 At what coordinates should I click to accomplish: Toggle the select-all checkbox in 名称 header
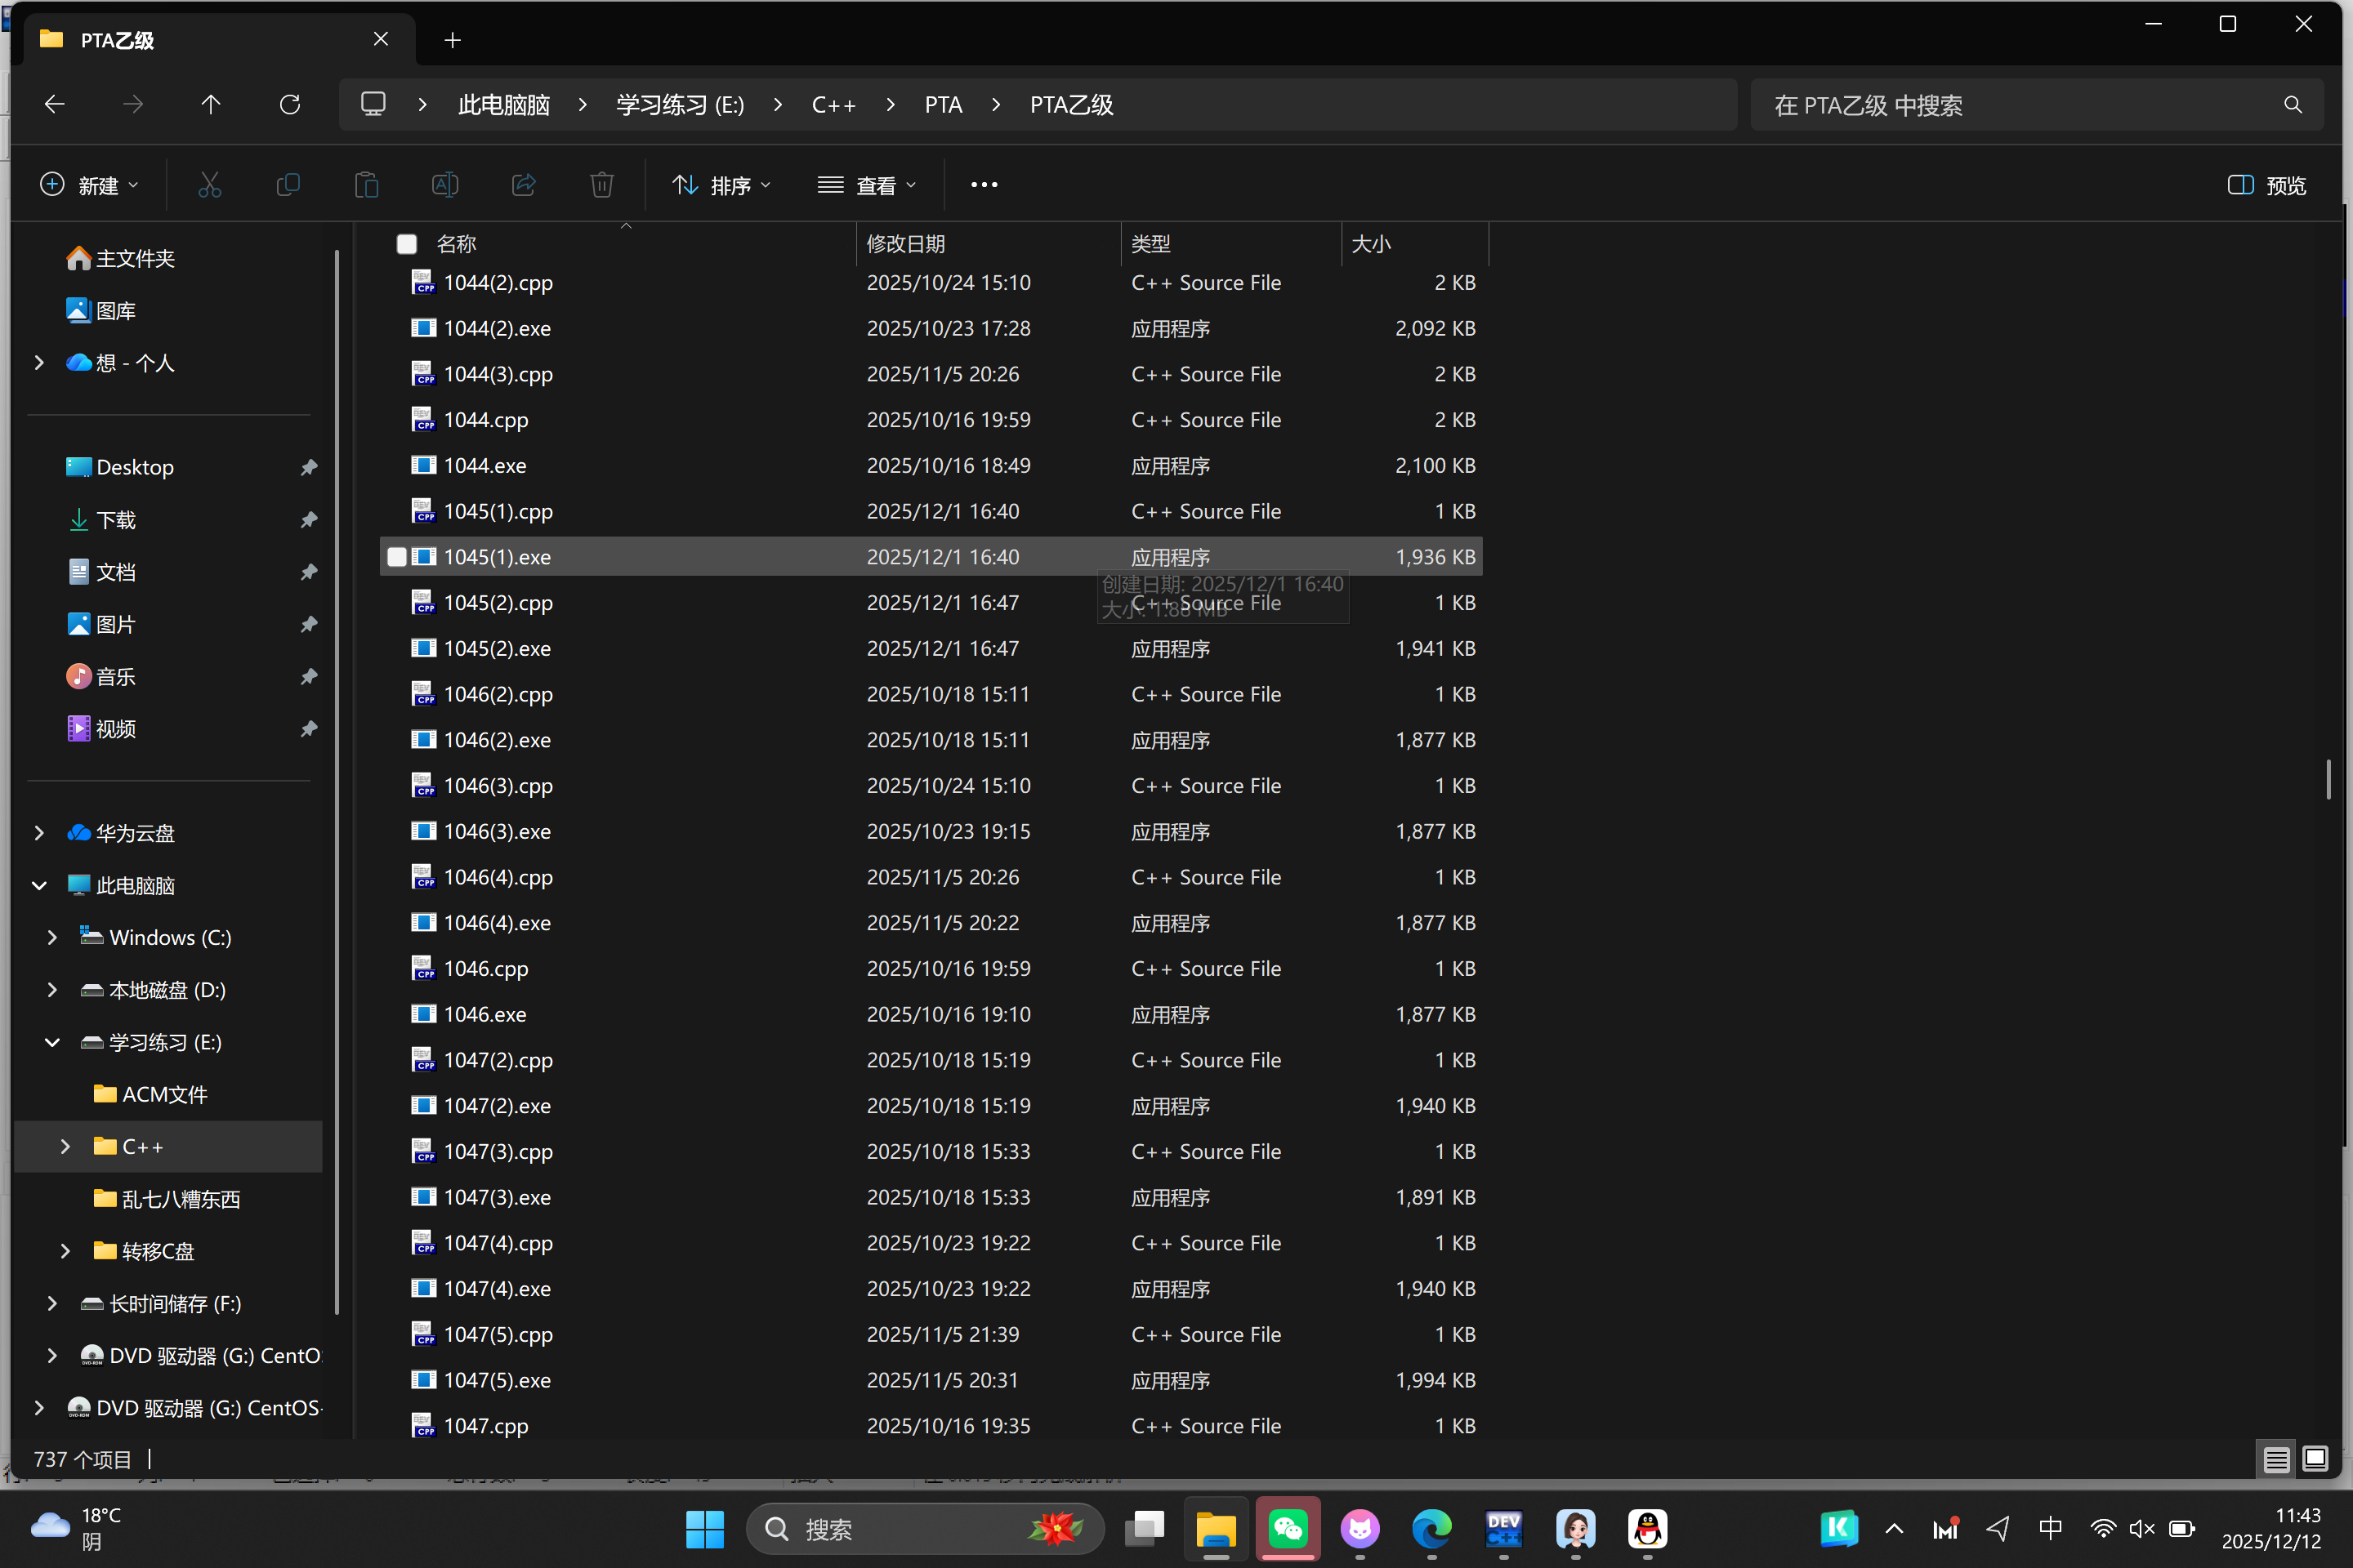pos(406,244)
